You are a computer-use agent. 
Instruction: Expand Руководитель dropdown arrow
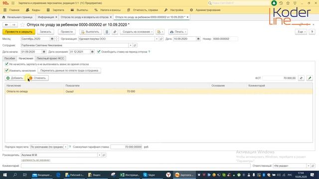tap(100, 155)
